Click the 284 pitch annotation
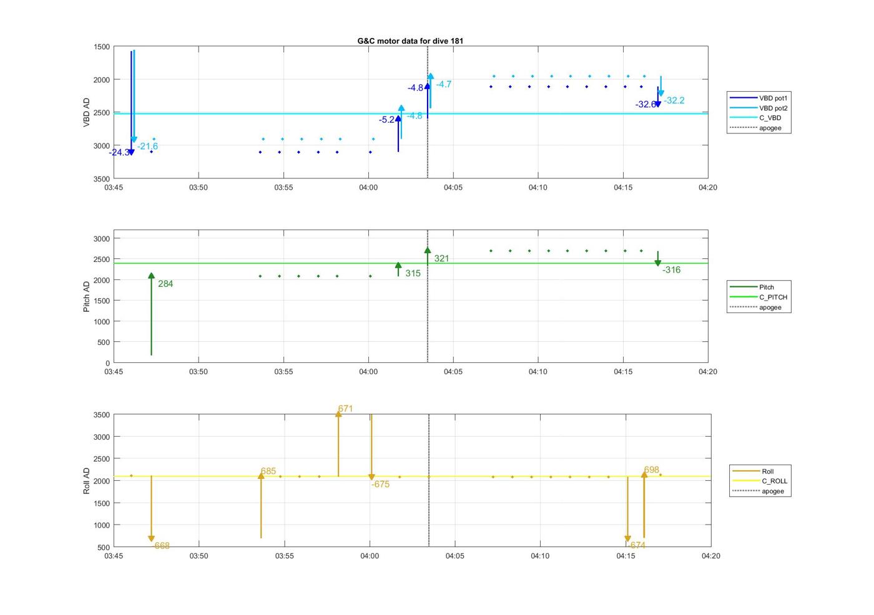874x615 pixels. tap(165, 284)
